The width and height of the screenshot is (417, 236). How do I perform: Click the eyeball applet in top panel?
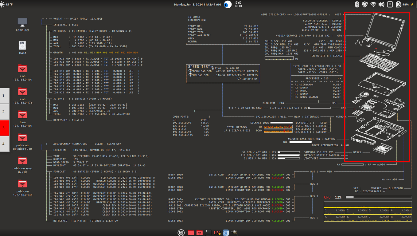coord(228,4)
